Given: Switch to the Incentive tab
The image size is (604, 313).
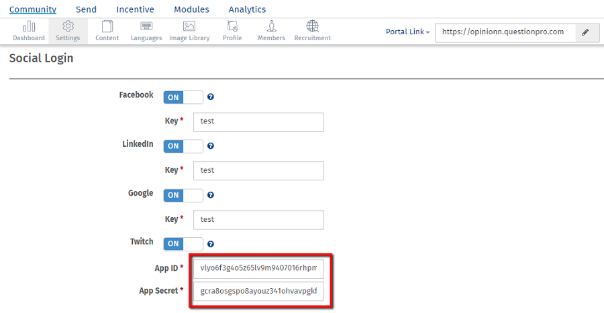Looking at the screenshot, I should (x=135, y=9).
